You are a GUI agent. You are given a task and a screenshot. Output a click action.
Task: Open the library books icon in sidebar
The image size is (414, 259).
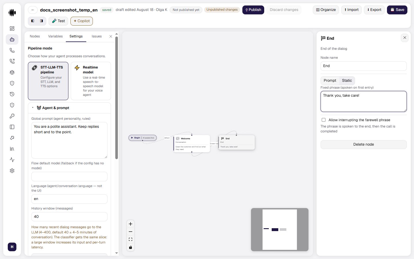pyautogui.click(x=12, y=149)
